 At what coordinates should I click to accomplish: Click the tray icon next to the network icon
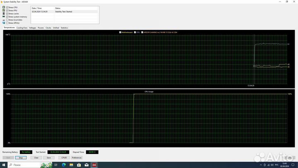(265, 165)
